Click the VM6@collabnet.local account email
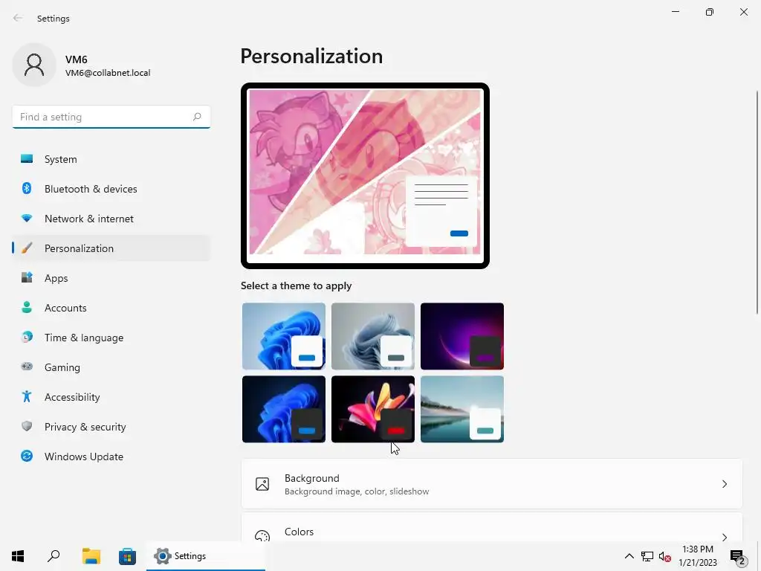 (108, 73)
